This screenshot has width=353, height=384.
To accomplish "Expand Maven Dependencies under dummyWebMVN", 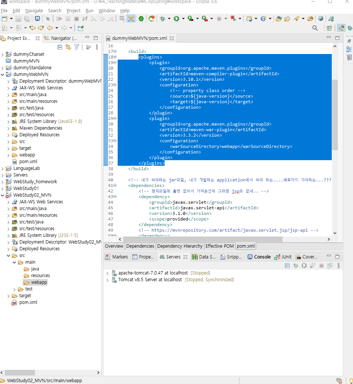I will 8,128.
